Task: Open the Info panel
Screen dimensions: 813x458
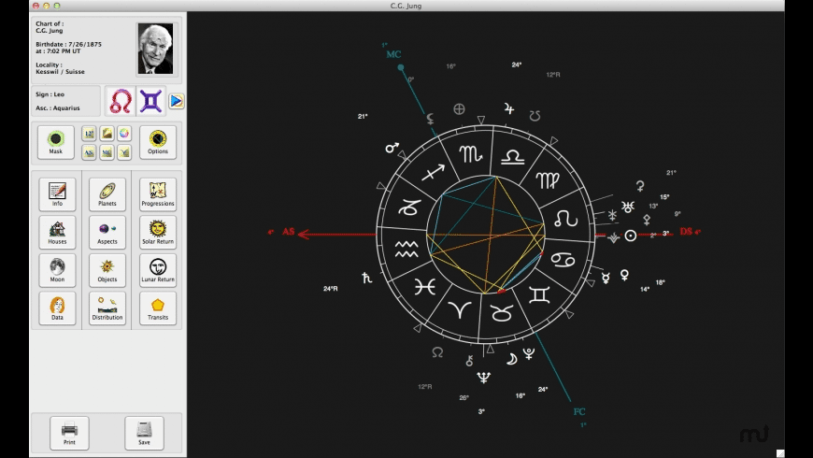Action: (57, 194)
